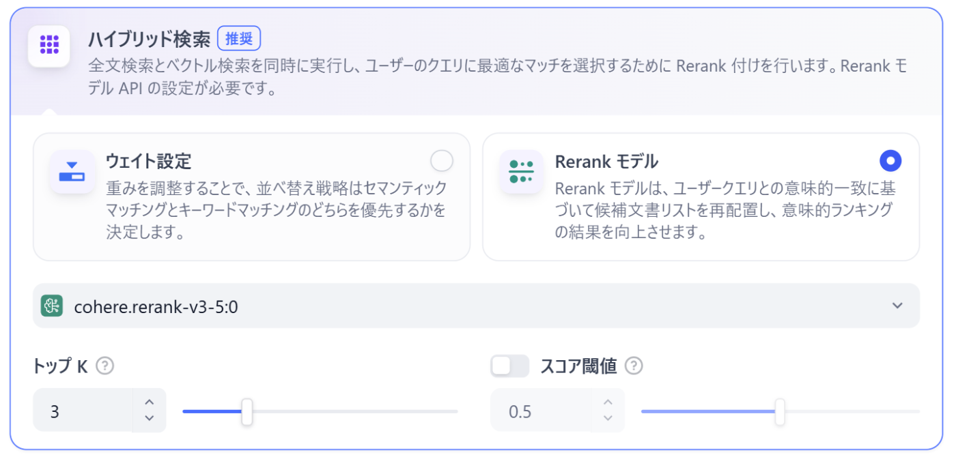Select the Rerank モデル radio button

pyautogui.click(x=890, y=161)
